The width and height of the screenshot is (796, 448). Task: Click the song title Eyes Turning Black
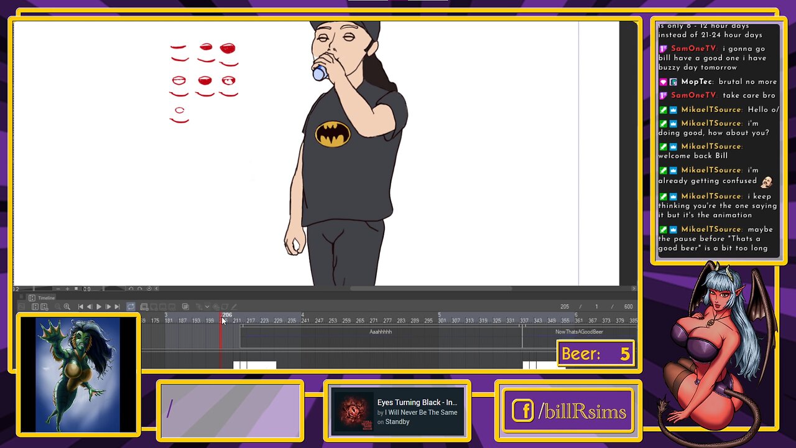pos(417,403)
